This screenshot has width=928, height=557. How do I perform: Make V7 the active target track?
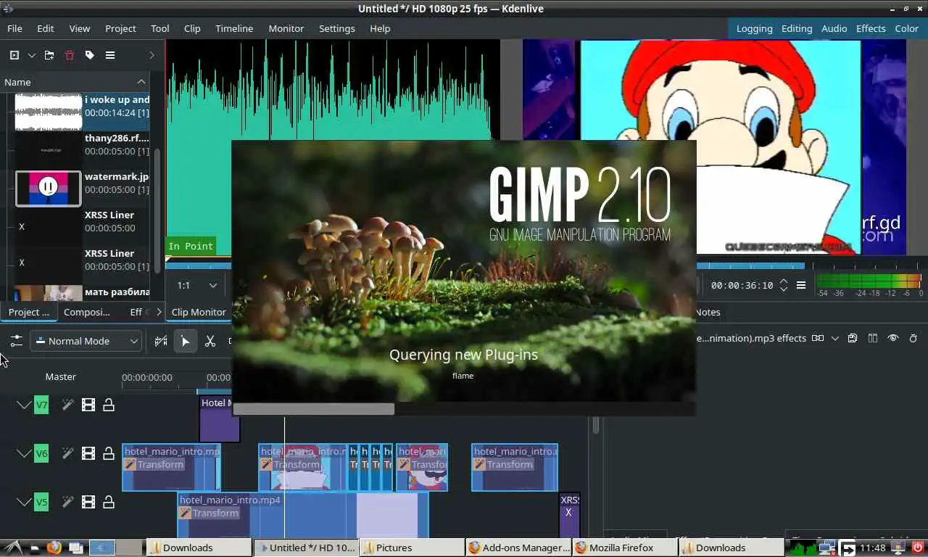41,405
